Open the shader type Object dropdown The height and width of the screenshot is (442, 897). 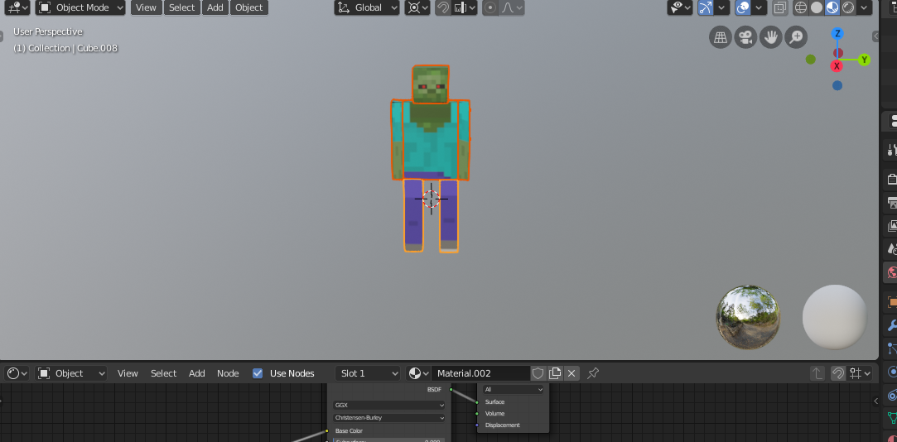(71, 373)
